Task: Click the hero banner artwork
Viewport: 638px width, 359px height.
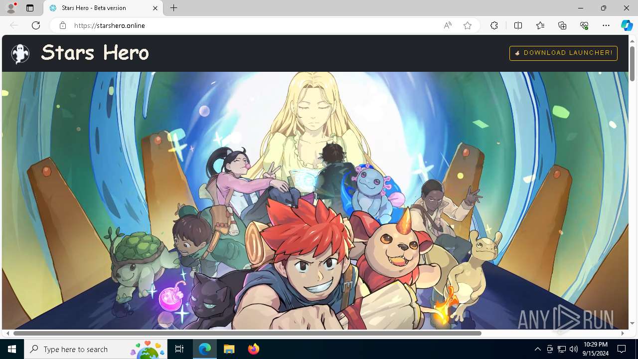Action: coord(316,200)
